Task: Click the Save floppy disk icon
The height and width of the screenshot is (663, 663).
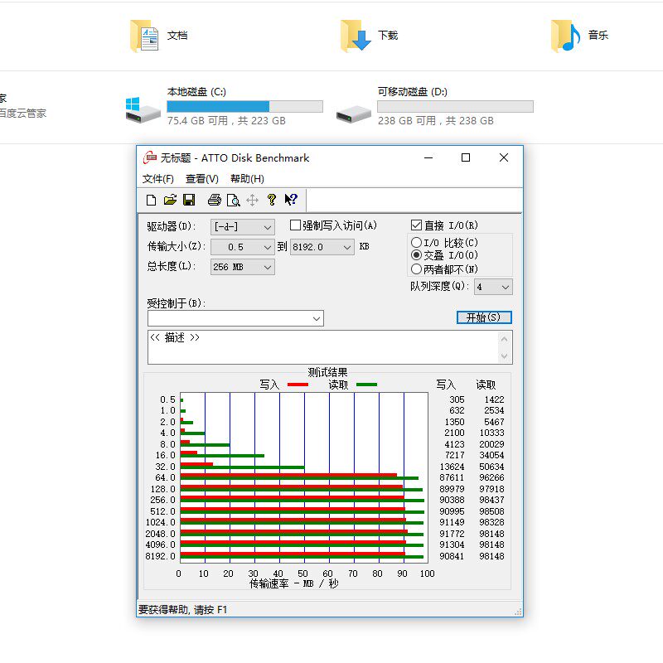Action: pyautogui.click(x=189, y=200)
